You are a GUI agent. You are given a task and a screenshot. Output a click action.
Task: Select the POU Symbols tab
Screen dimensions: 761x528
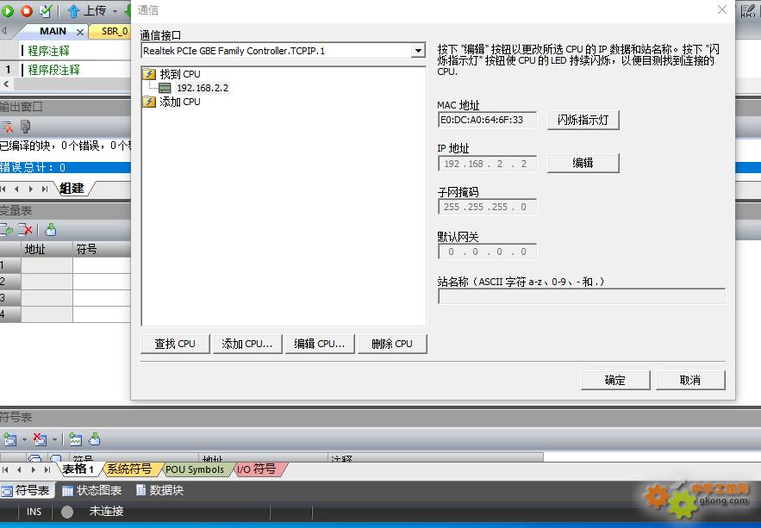195,469
